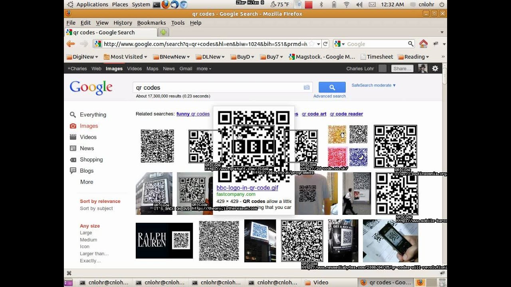Open a new tab with plus button
Screen dimensions: 511x287
pos(163,32)
